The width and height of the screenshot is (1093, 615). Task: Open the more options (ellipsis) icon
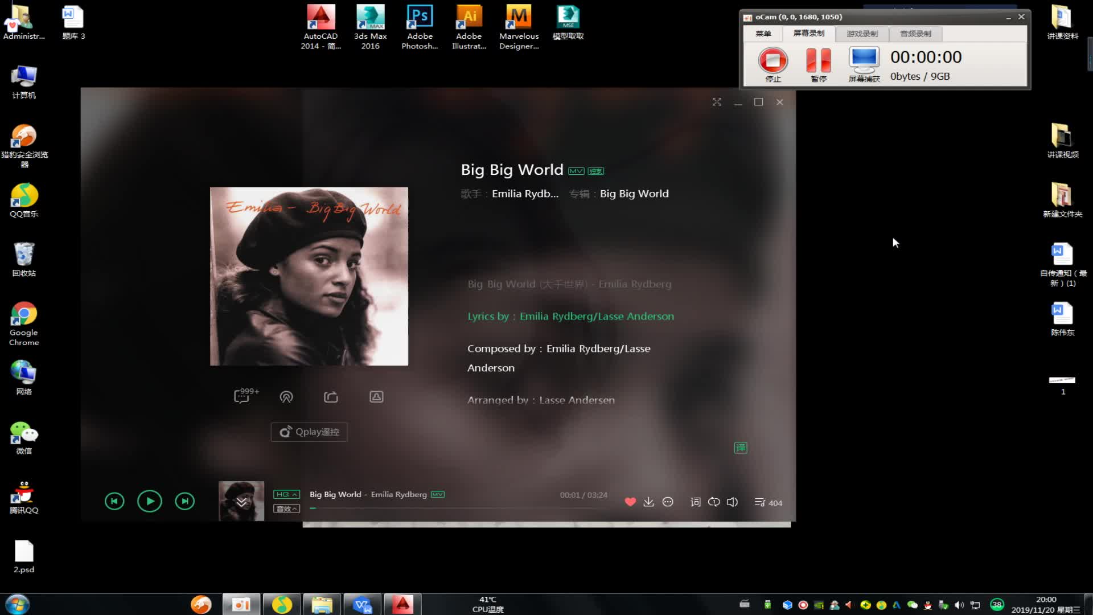click(668, 502)
